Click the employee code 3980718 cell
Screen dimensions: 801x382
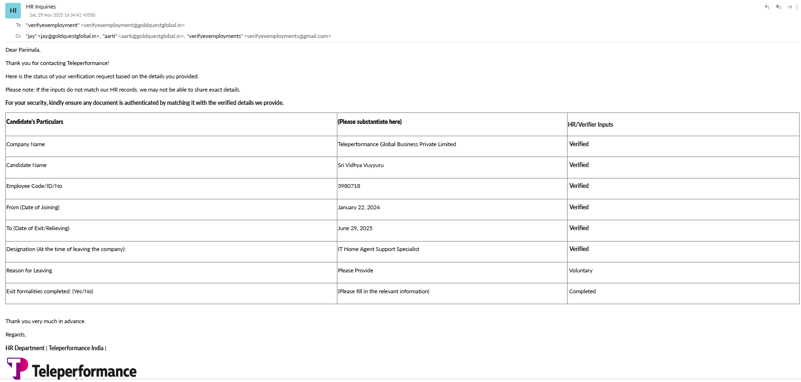tap(349, 186)
